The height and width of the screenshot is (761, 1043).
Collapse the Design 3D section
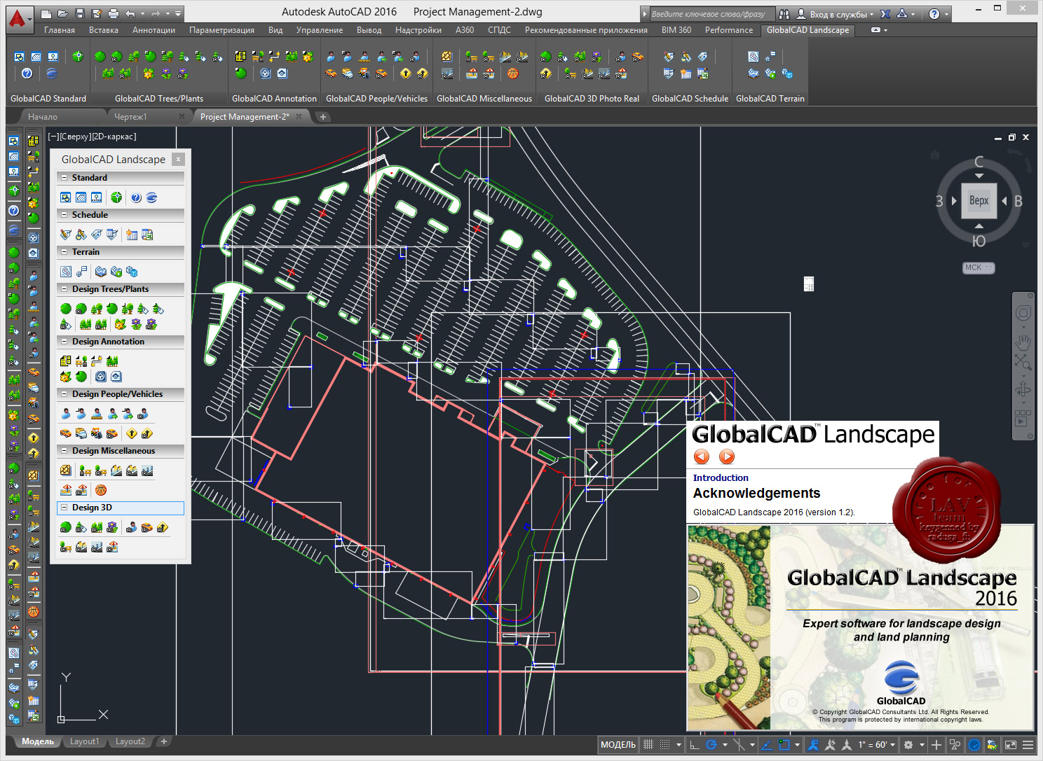tap(64, 508)
